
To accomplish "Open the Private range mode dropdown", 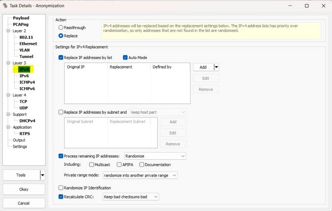I will (140, 175).
